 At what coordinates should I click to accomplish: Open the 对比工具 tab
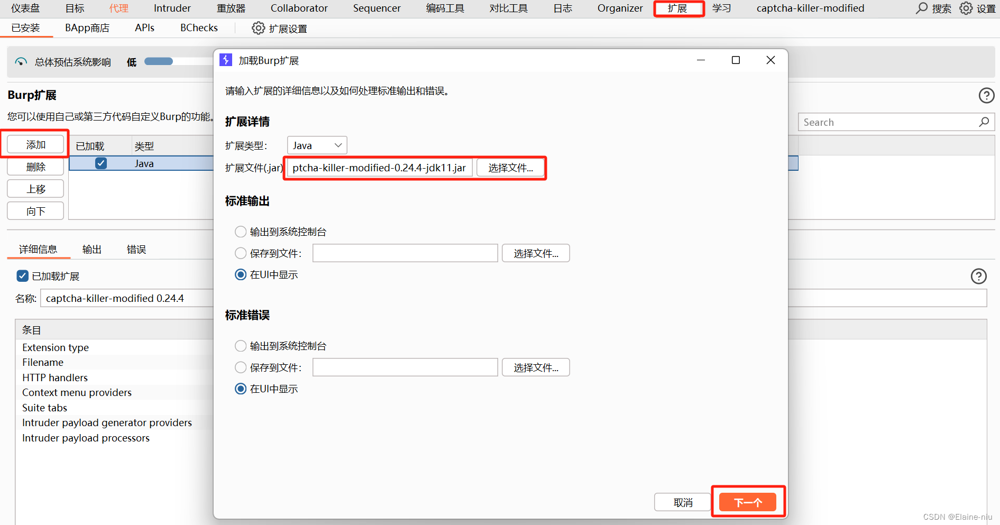tap(509, 8)
